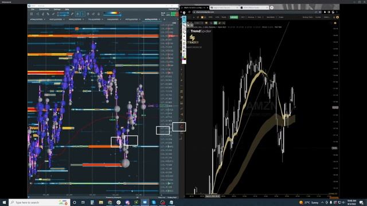367x206 pixels.
Task: Click the Windows taskbar search box
Action: 40,202
